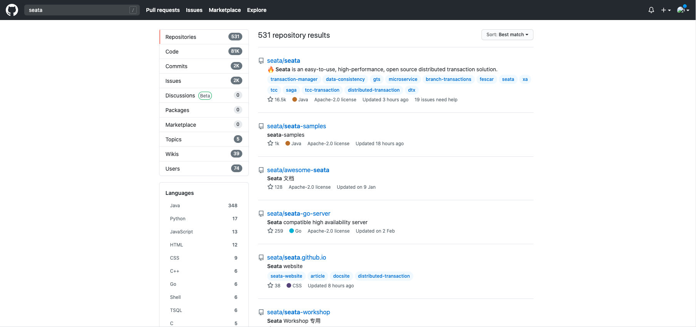Filter results by JavaScript language
Viewport: 696px width, 327px height.
coord(204,232)
